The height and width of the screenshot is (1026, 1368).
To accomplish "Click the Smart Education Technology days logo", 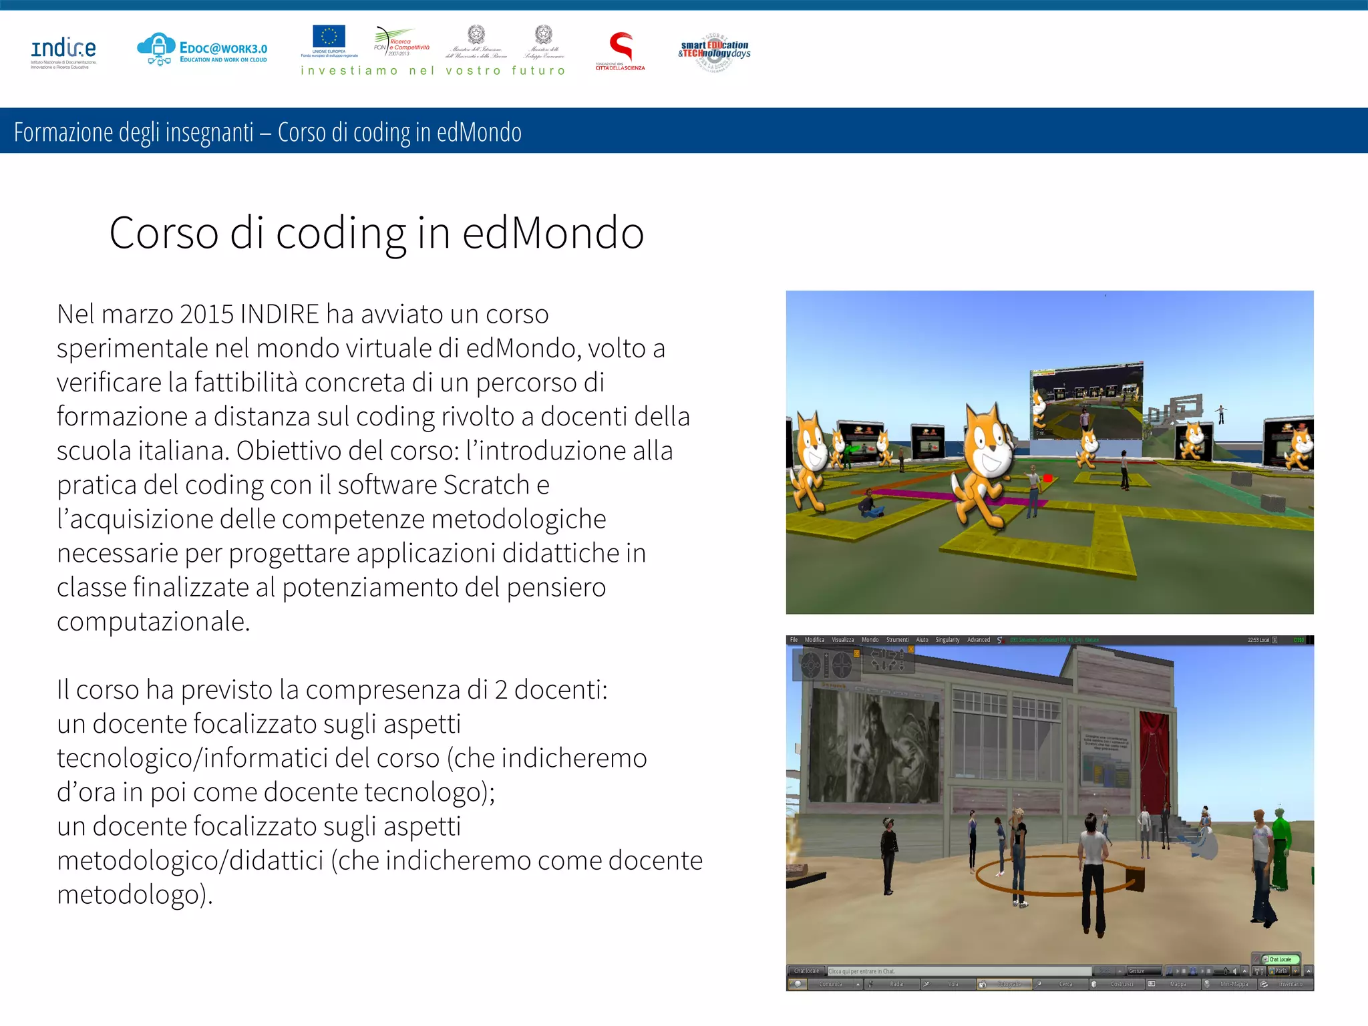I will [x=715, y=51].
